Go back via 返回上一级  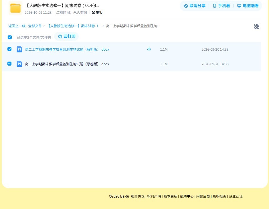17,26
